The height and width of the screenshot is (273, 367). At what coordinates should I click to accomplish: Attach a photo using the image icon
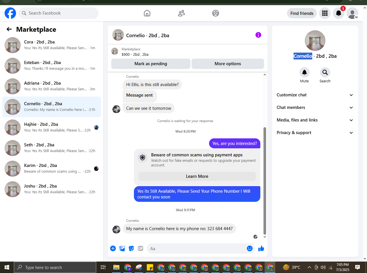pos(122,248)
